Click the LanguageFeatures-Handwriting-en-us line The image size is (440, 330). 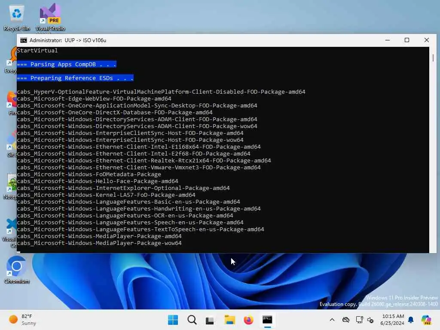point(139,209)
